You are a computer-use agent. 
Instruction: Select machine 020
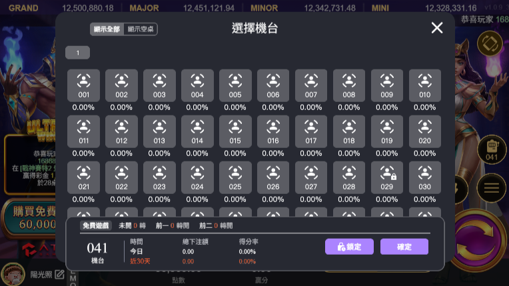tap(425, 131)
